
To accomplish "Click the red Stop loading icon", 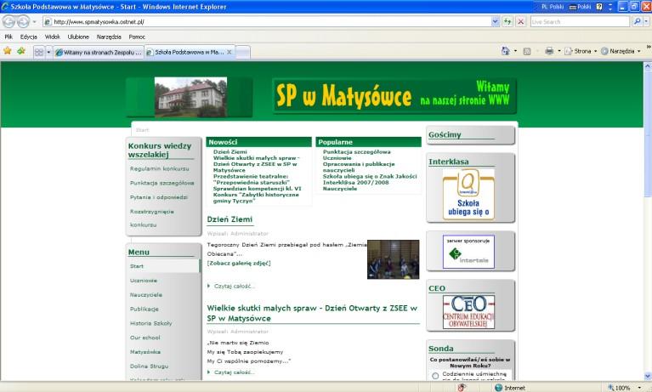I will pyautogui.click(x=520, y=21).
